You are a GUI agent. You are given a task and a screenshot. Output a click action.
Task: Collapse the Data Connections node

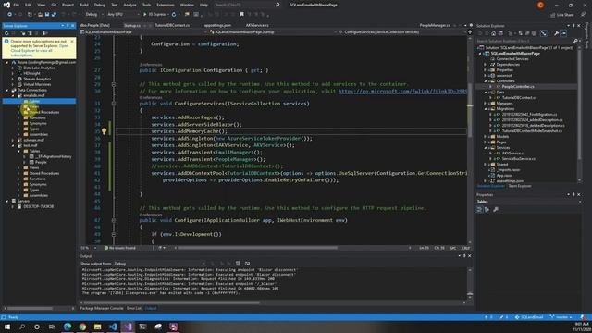[x=7, y=91]
